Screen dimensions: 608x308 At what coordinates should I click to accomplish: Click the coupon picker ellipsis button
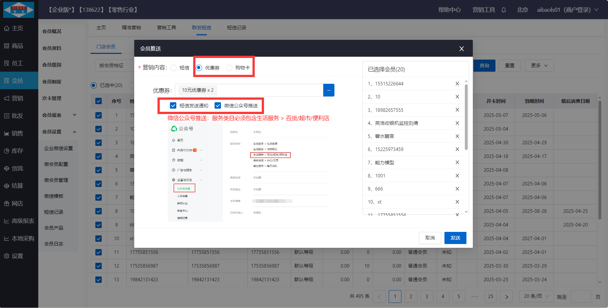[328, 90]
